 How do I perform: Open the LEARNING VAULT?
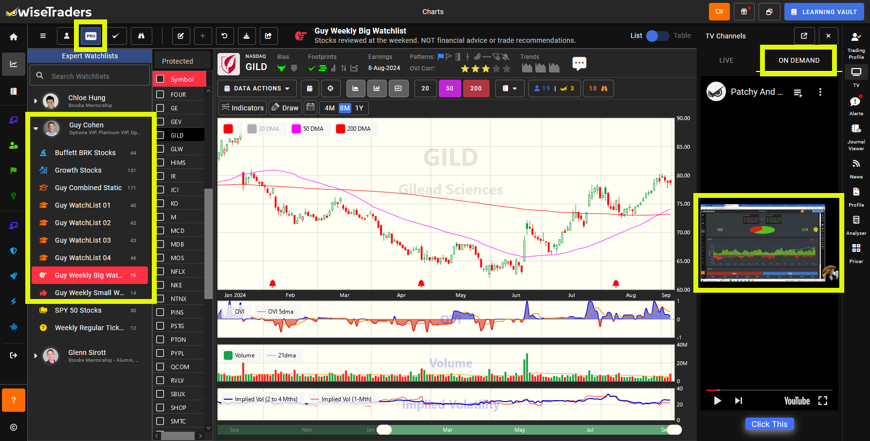pyautogui.click(x=824, y=11)
